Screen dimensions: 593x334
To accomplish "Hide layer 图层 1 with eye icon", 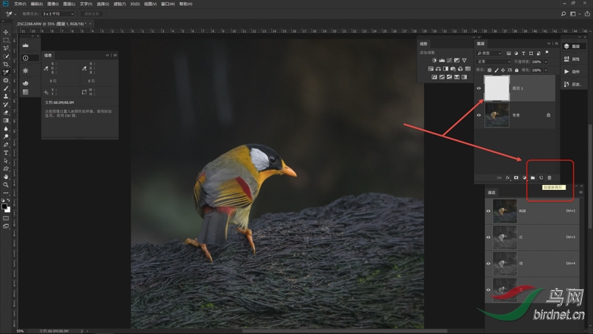I will click(x=479, y=88).
